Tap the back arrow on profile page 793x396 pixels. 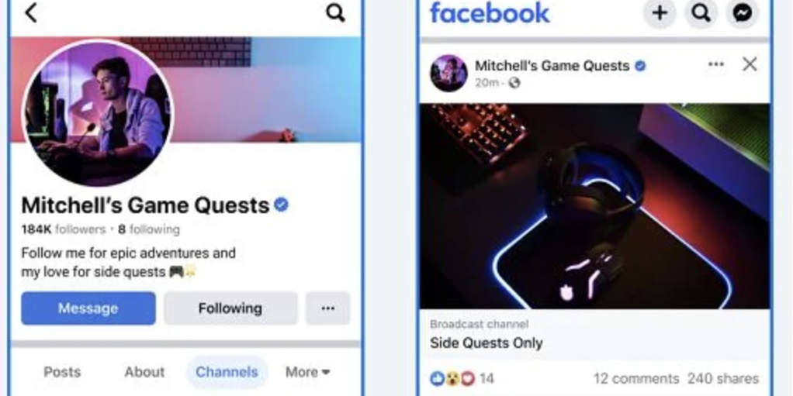point(31,13)
